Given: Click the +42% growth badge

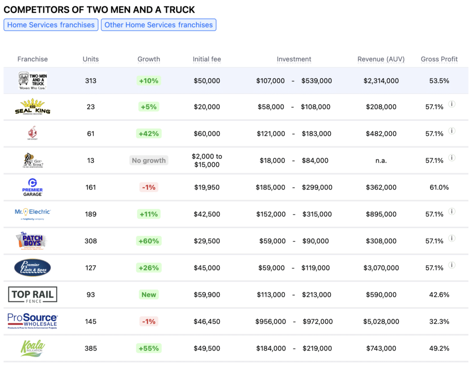Looking at the screenshot, I should click(149, 134).
